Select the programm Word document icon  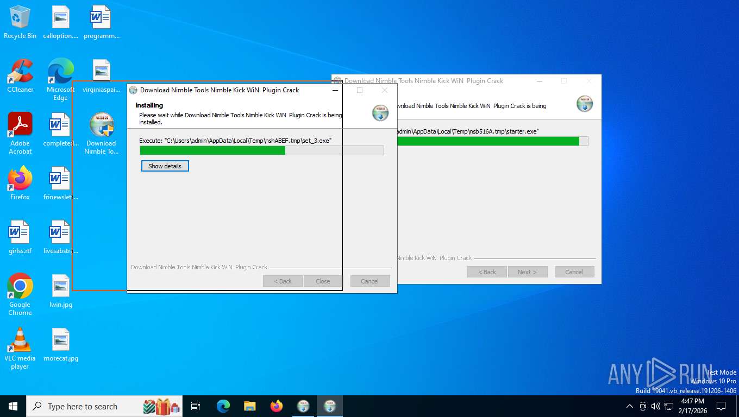(x=101, y=22)
